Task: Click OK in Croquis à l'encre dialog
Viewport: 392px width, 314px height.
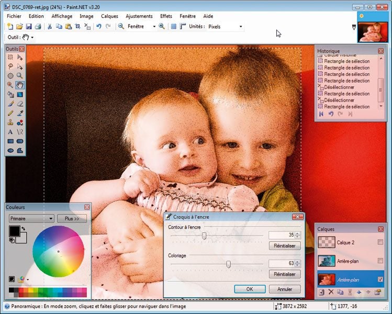Action: (250, 289)
